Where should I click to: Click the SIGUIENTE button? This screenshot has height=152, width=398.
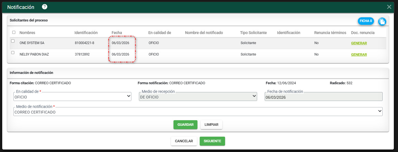(x=212, y=141)
